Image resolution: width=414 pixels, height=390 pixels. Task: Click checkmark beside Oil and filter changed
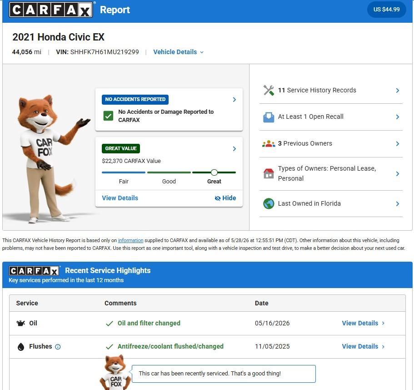coord(110,324)
